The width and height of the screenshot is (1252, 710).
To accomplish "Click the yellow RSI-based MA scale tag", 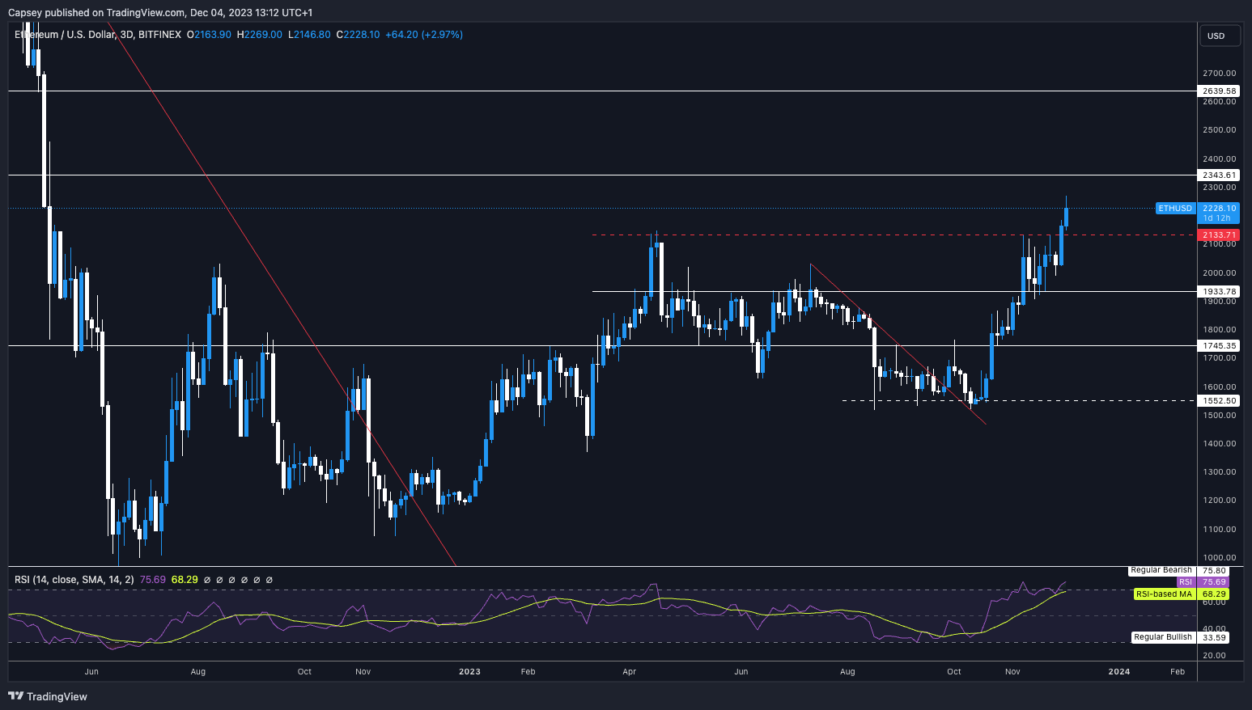I will click(1164, 594).
